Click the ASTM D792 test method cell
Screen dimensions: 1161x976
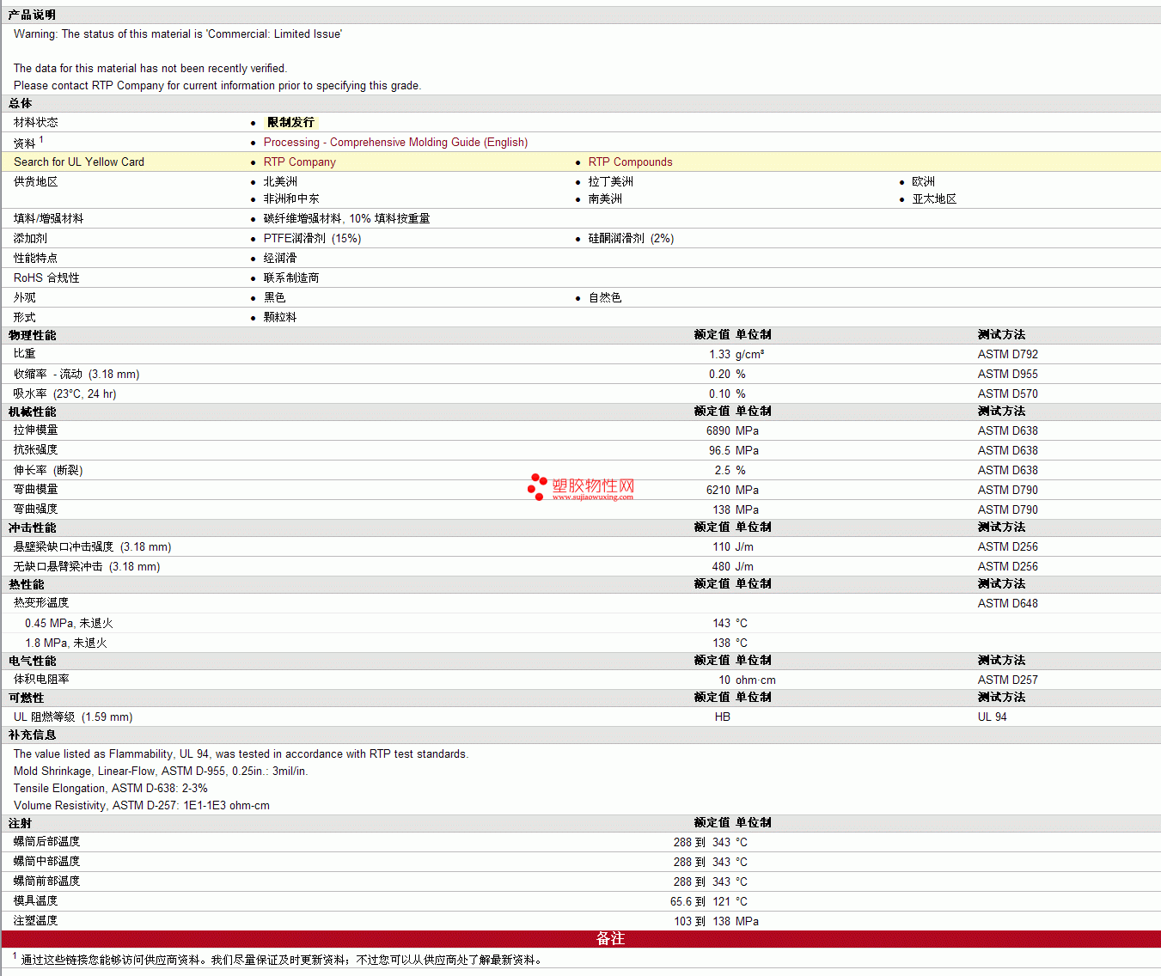coord(1007,355)
